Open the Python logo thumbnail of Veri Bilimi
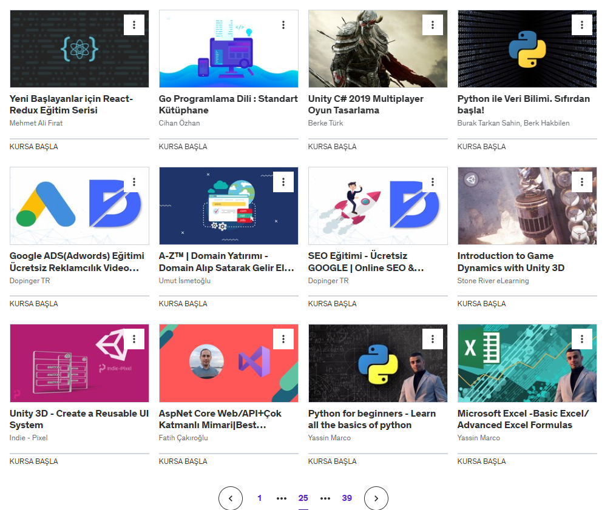This screenshot has width=616, height=510. [527, 49]
